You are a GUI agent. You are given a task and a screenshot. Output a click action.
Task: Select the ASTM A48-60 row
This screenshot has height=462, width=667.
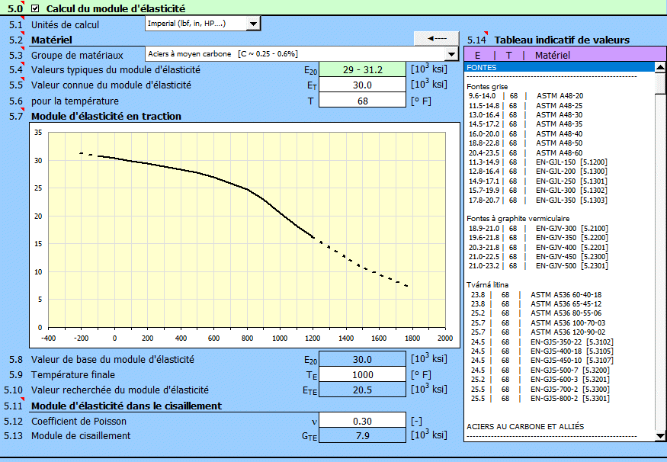(560, 152)
